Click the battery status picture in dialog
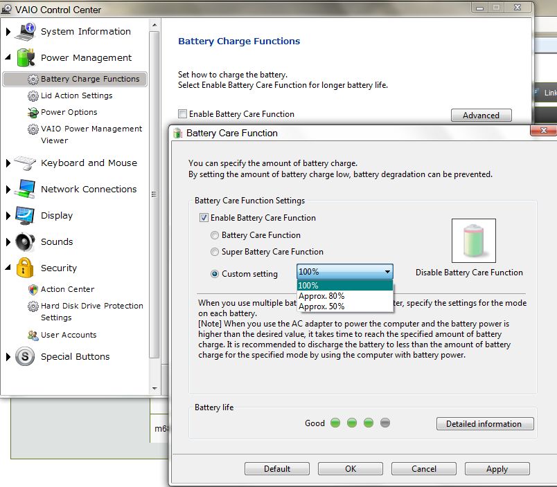Viewport: 557px width, 487px height. (x=474, y=241)
